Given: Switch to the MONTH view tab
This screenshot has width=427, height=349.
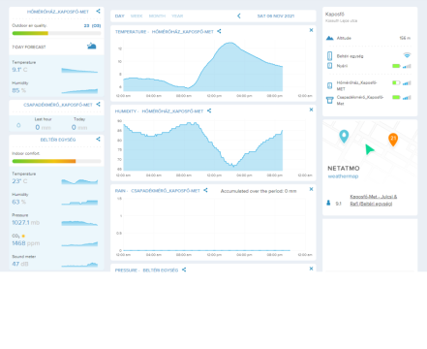Looking at the screenshot, I should [157, 16].
